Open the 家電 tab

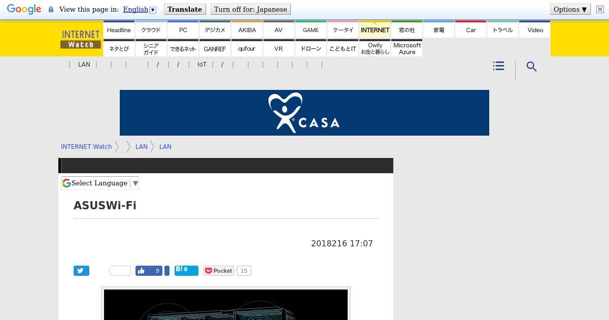tap(439, 30)
